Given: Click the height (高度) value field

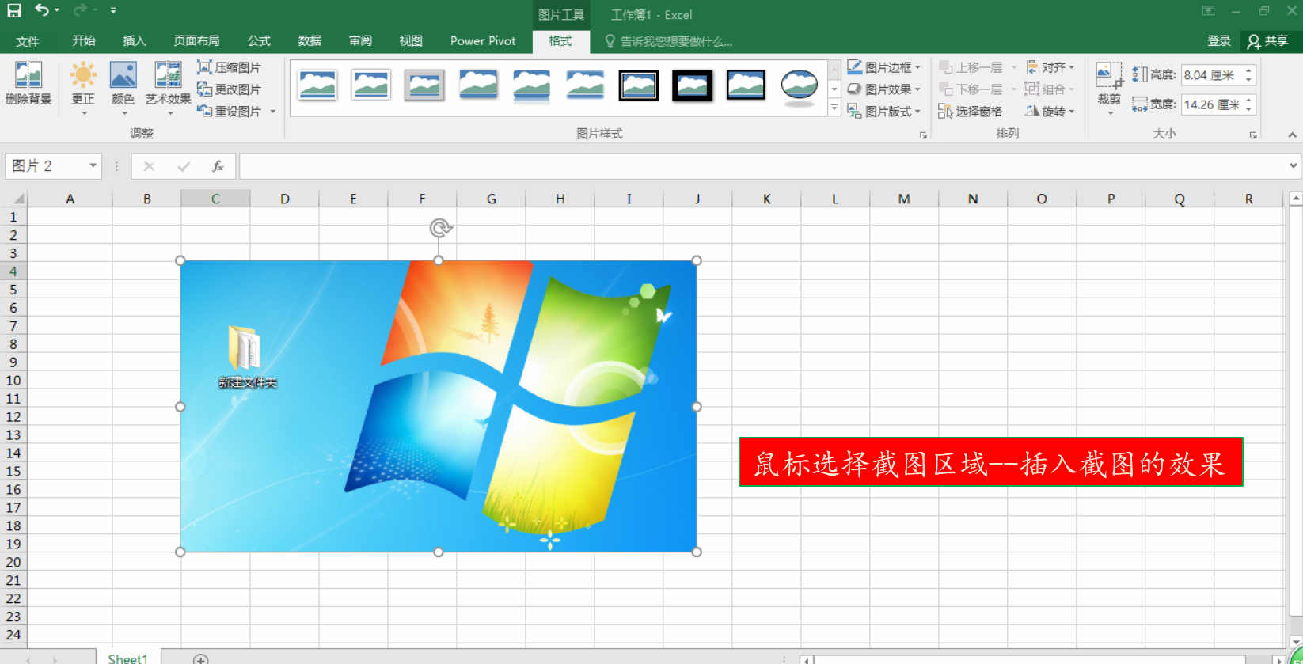Looking at the screenshot, I should coord(1211,75).
